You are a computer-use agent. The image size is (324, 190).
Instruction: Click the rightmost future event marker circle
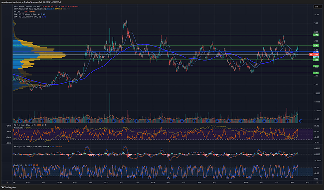[301, 121]
